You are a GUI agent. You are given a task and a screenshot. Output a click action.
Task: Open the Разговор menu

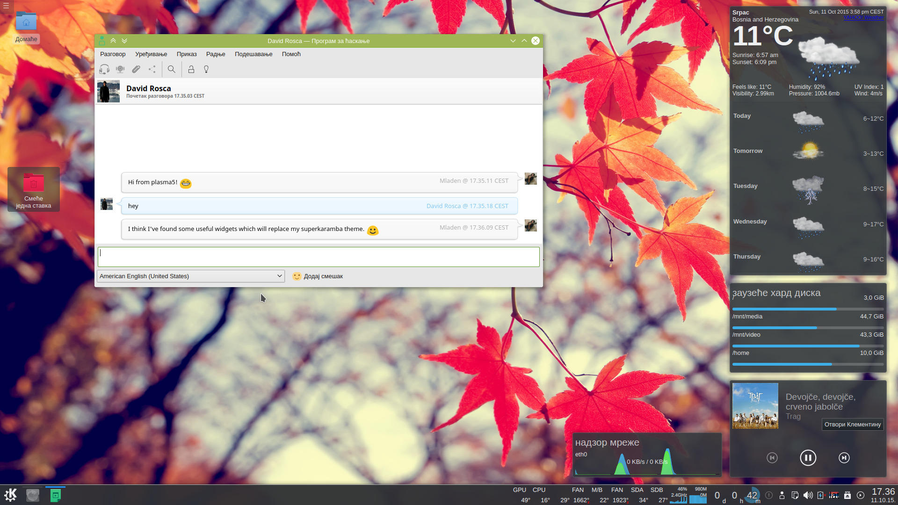[113, 54]
